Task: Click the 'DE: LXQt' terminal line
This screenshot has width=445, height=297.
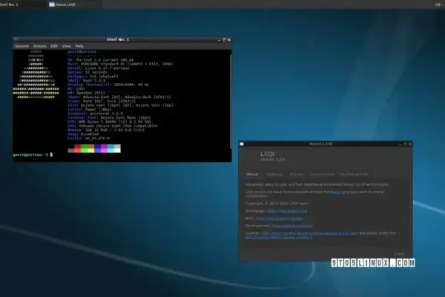Action: 76,88
